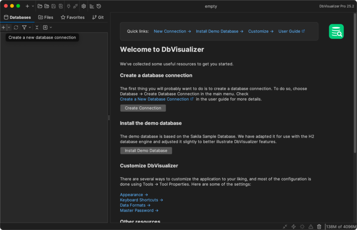Open the Keyboard Shortcuts link
The width and height of the screenshot is (357, 230).
(x=141, y=200)
